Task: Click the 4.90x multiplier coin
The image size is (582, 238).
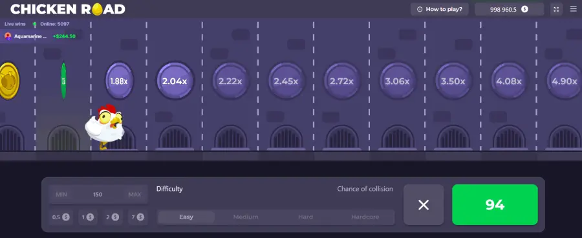Action: click(564, 81)
